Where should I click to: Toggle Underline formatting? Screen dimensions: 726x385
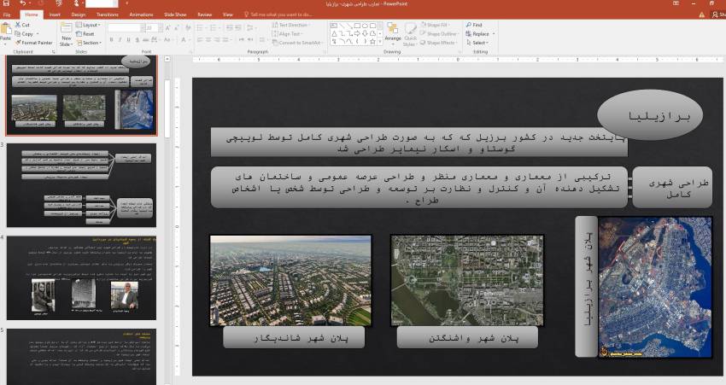click(129, 41)
